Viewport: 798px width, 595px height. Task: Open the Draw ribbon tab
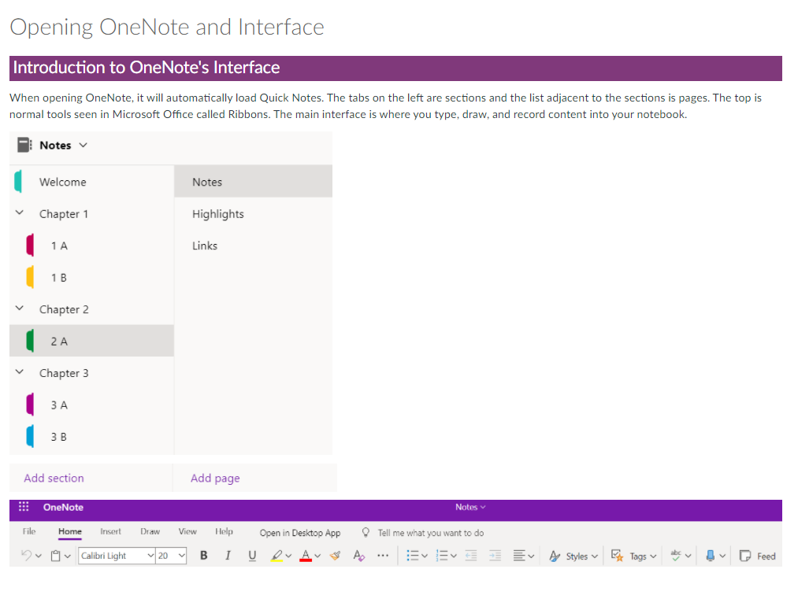(x=150, y=532)
